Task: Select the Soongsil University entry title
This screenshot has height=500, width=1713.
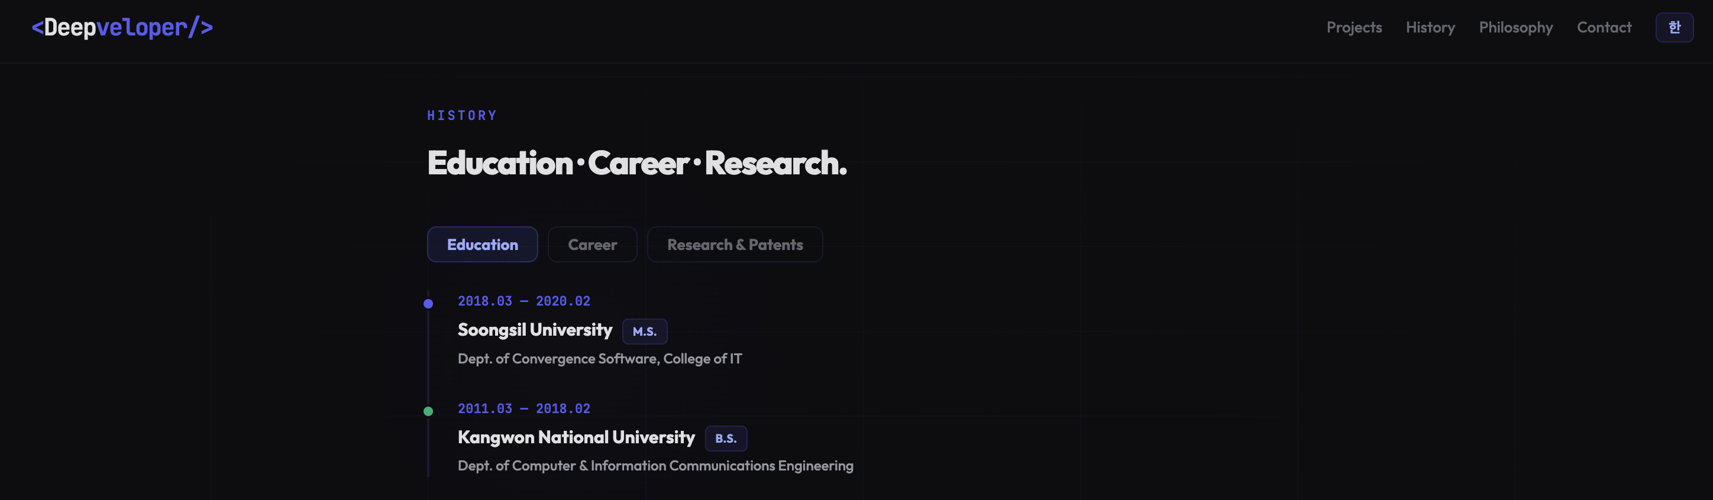Action: pos(535,330)
